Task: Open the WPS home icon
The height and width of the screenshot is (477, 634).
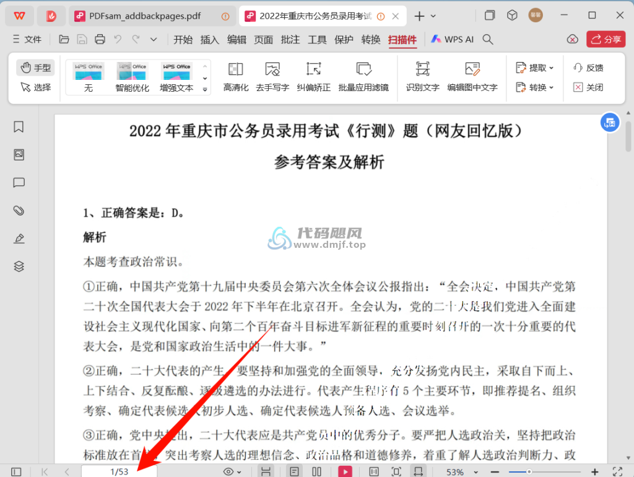Action: (x=19, y=15)
